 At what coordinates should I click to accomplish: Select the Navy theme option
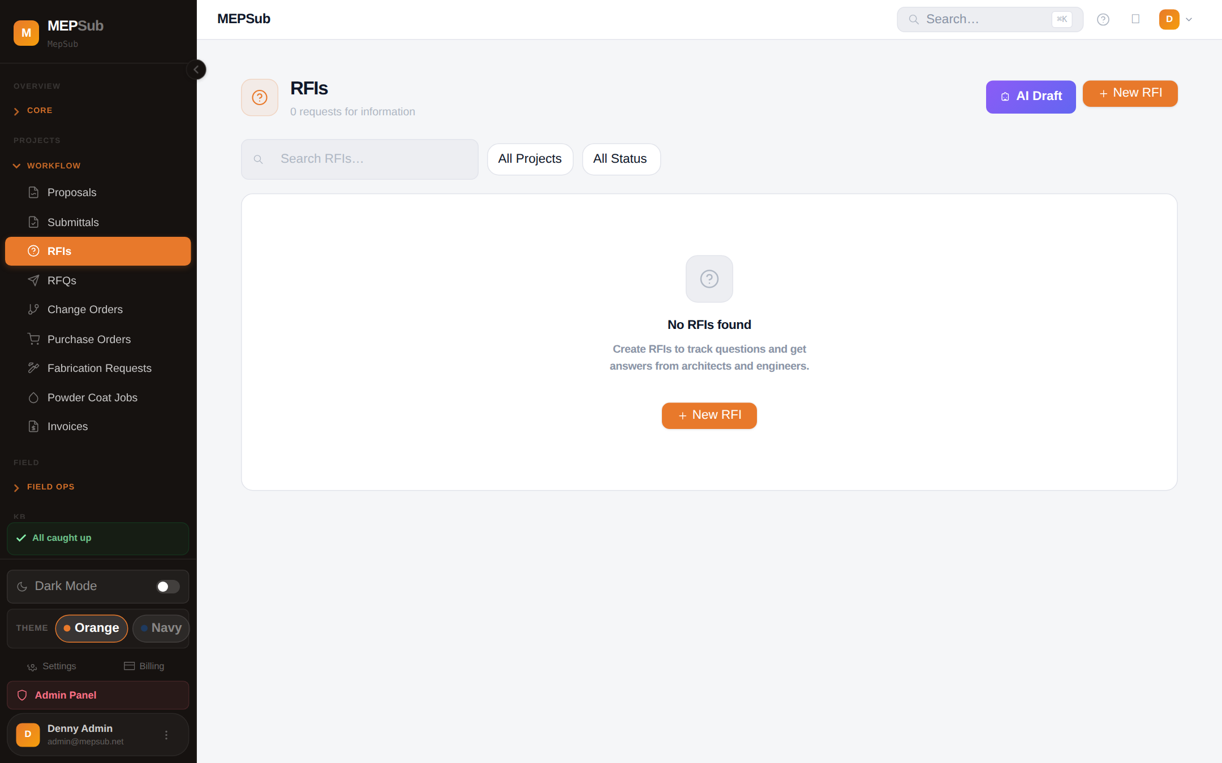[161, 628]
